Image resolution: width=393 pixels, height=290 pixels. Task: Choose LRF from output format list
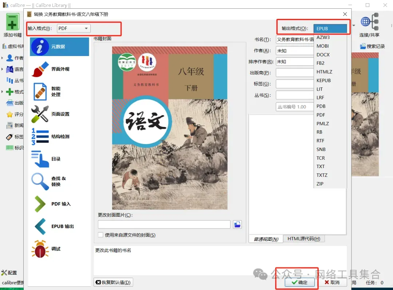pos(330,98)
